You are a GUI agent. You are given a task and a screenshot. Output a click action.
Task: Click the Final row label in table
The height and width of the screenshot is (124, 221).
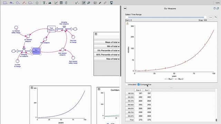click(130, 120)
